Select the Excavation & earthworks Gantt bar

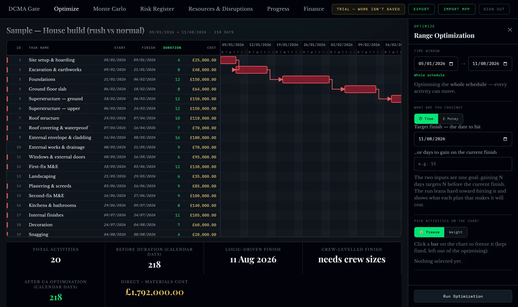tap(252, 70)
